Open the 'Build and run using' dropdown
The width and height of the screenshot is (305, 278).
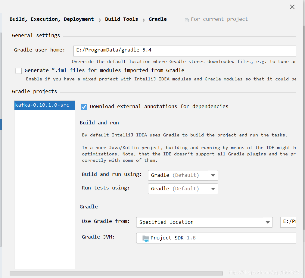(183, 175)
